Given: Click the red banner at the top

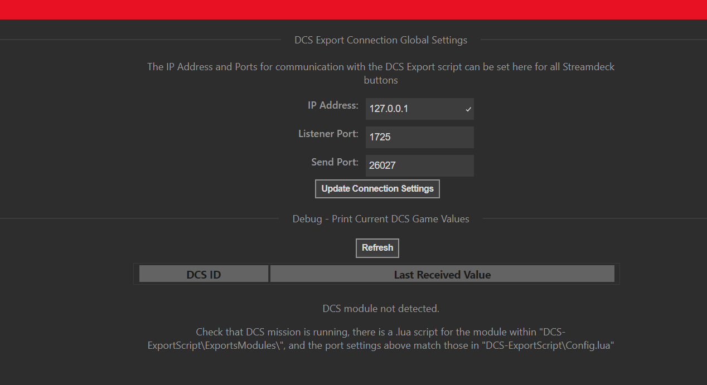Looking at the screenshot, I should click(353, 9).
